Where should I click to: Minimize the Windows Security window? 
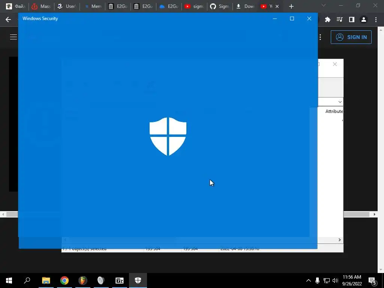275,19
